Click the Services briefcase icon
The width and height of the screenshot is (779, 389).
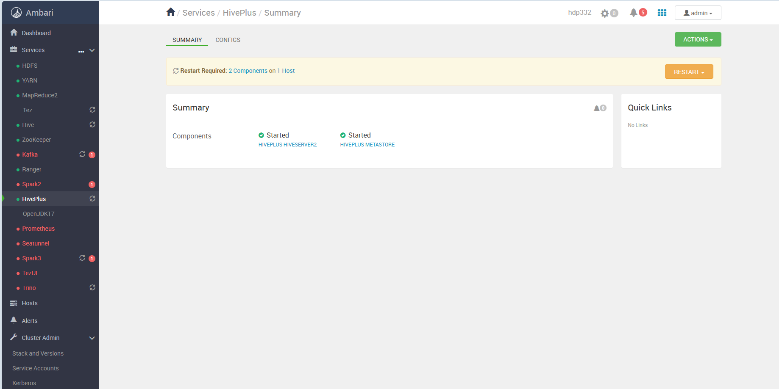(x=14, y=50)
